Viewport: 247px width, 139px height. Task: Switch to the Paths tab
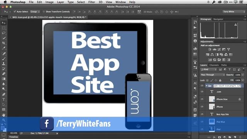point(224,65)
